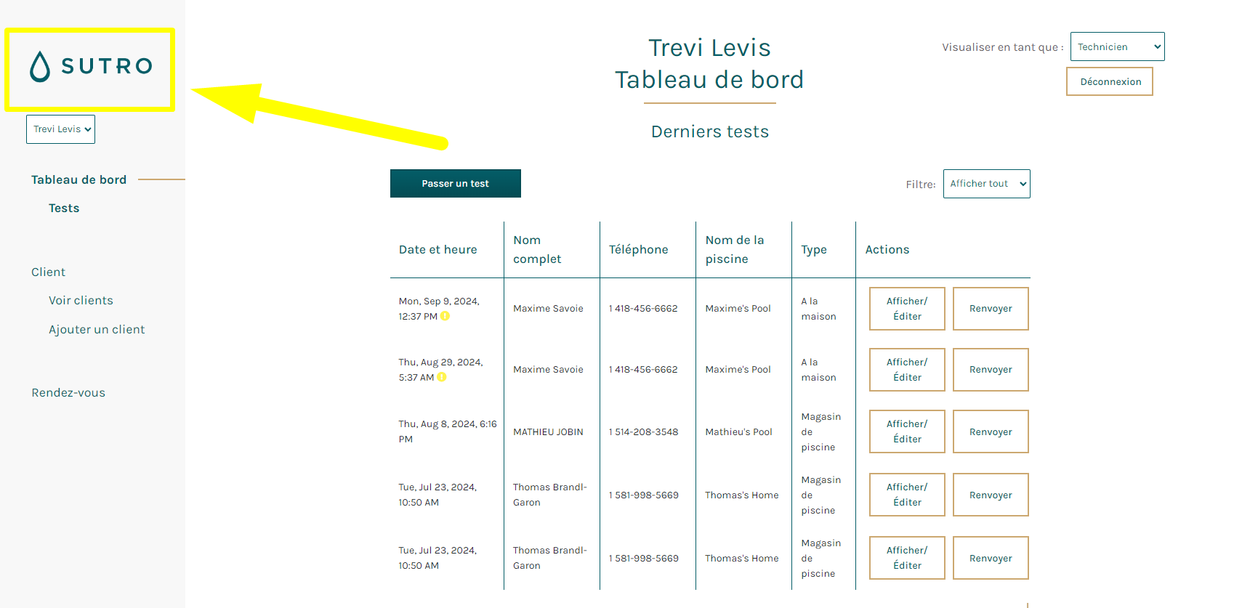Click the Sutro logo
Screen dimensions: 1250x608
(x=91, y=66)
